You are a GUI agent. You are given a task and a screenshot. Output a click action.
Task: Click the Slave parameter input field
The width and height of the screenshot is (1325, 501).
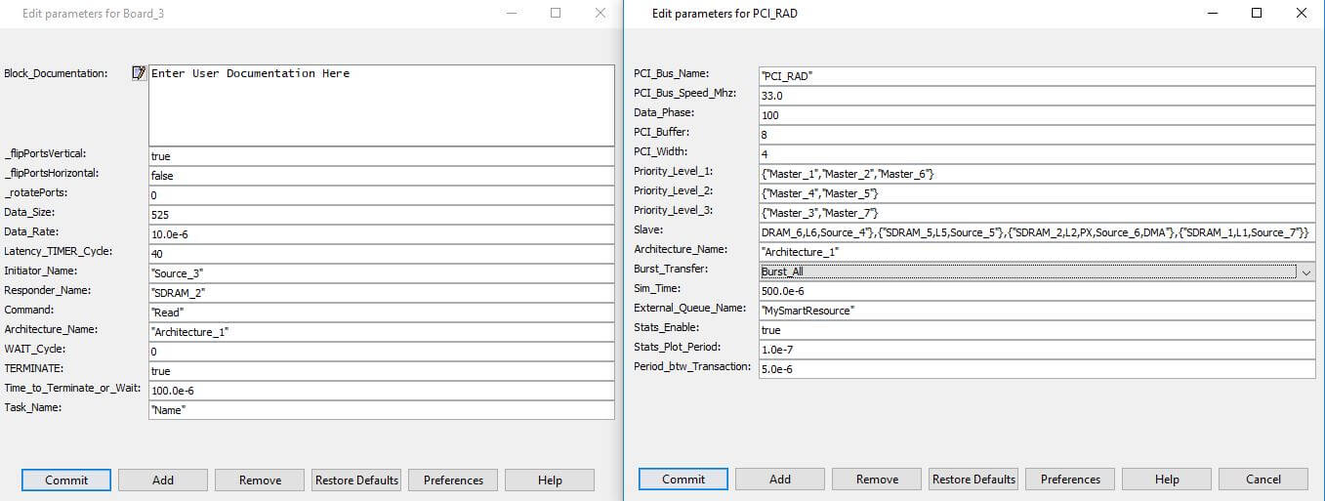pyautogui.click(x=1036, y=231)
